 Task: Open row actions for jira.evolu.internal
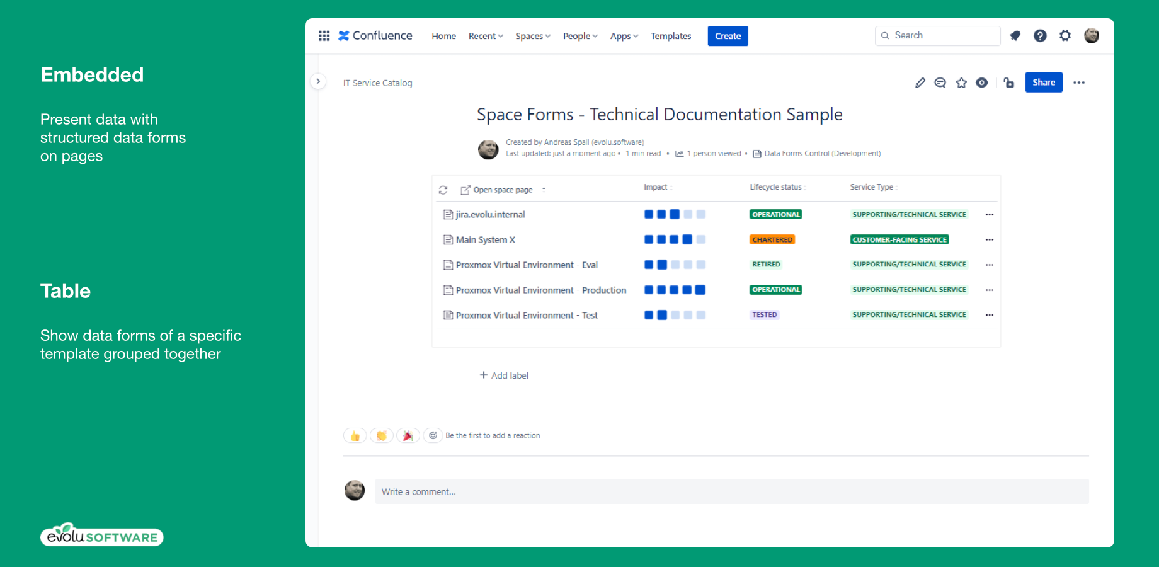click(x=990, y=215)
